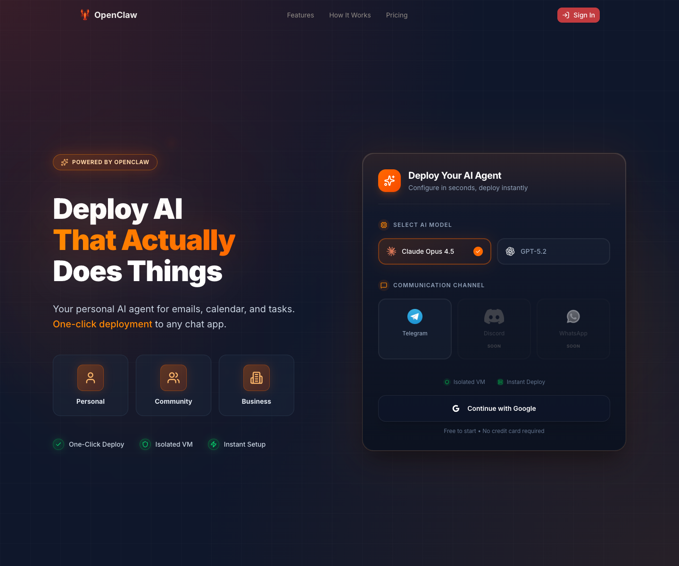This screenshot has width=679, height=566.
Task: Click the Sign In button
Action: click(578, 15)
